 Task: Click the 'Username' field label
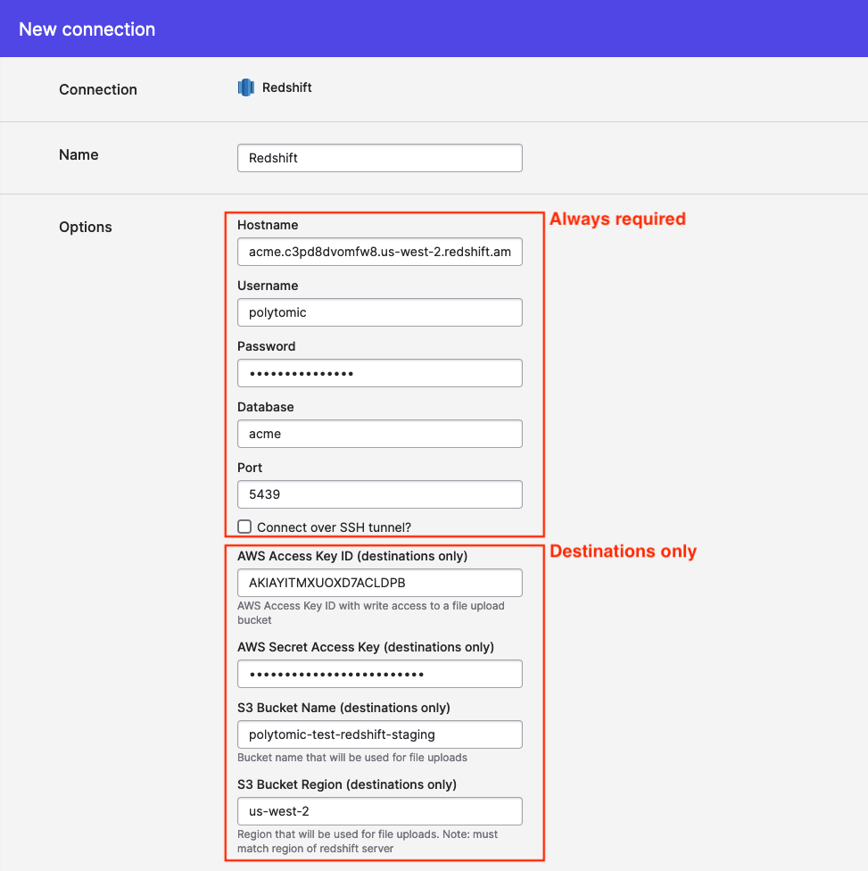(x=268, y=286)
